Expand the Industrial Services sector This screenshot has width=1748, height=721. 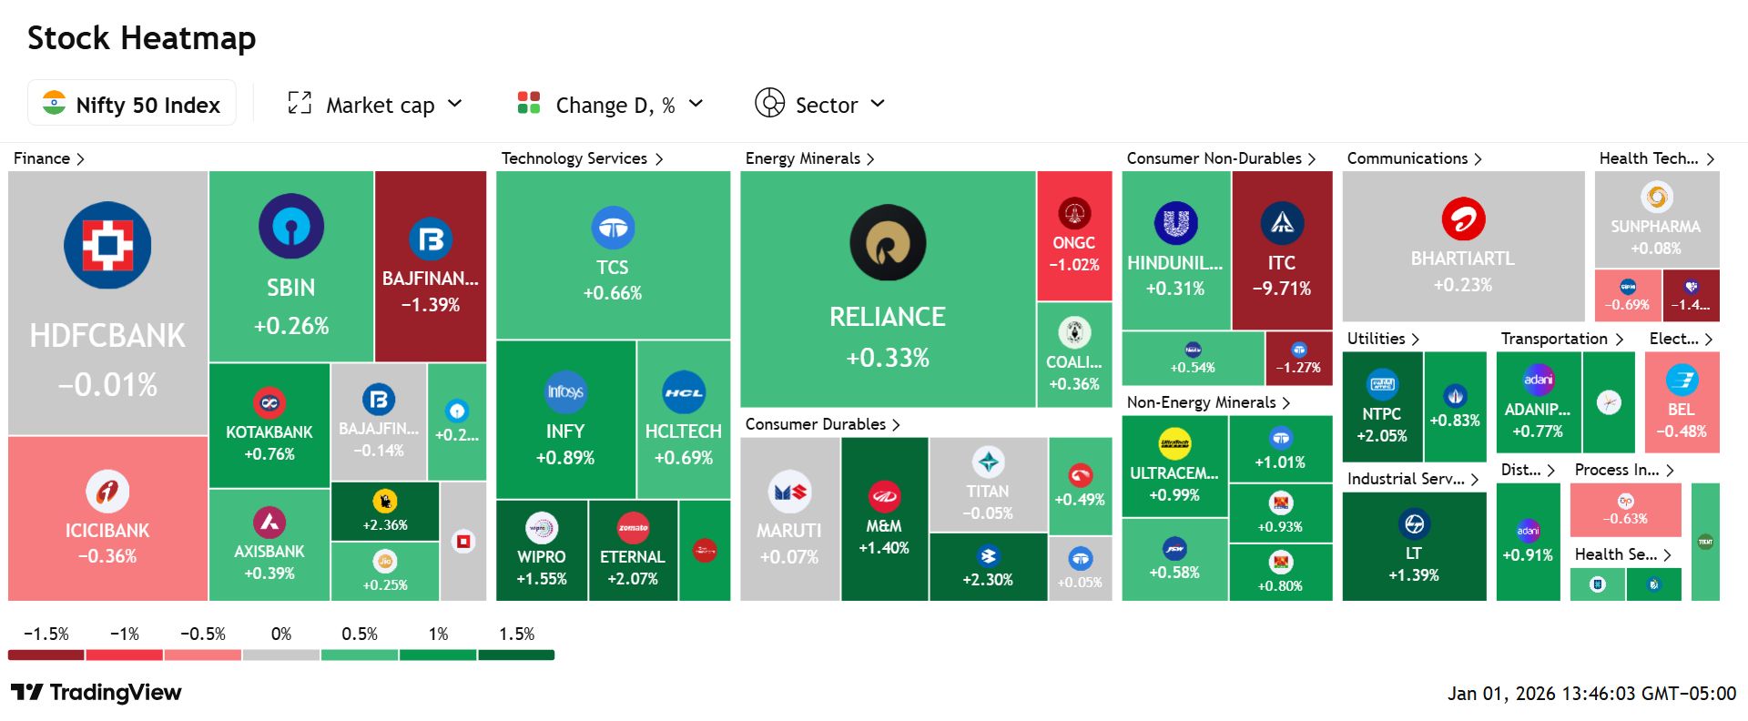click(x=1414, y=479)
